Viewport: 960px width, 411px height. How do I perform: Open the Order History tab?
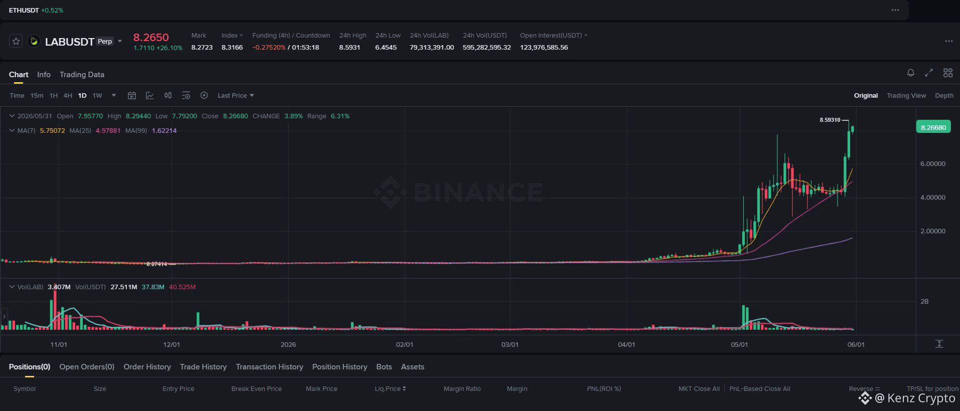(x=147, y=367)
